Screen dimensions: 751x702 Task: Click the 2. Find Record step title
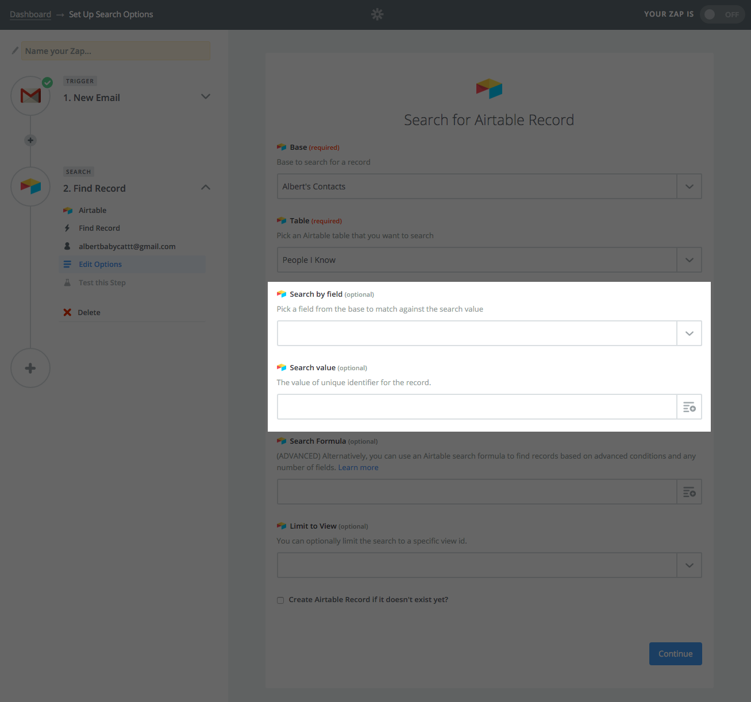(94, 188)
